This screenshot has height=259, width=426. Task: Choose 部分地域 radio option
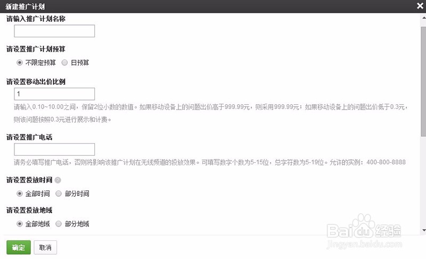(x=59, y=224)
